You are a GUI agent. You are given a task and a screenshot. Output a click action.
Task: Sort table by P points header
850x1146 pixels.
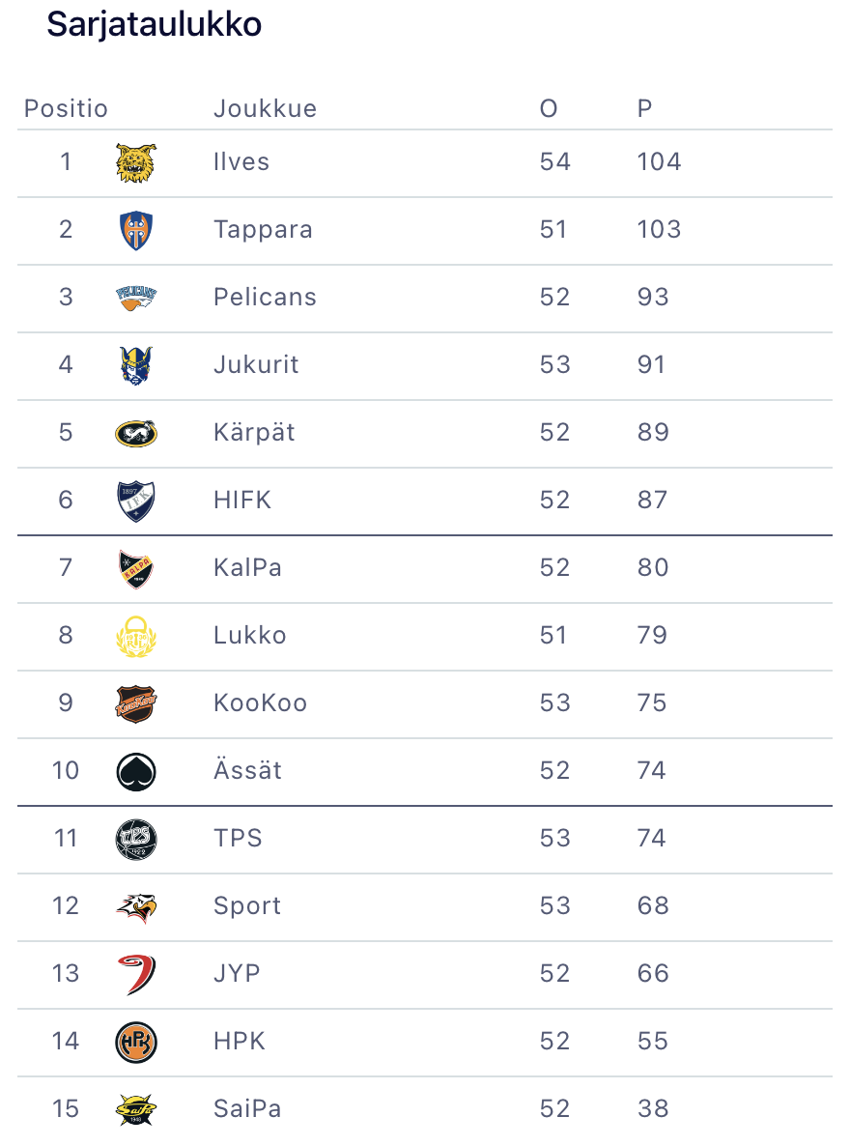pyautogui.click(x=644, y=108)
